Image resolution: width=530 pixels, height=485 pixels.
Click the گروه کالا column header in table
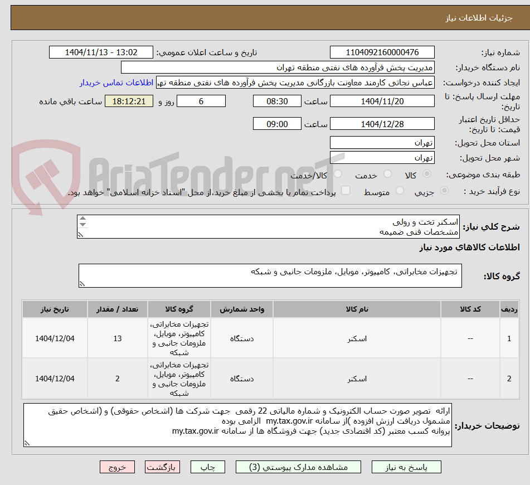(x=179, y=309)
